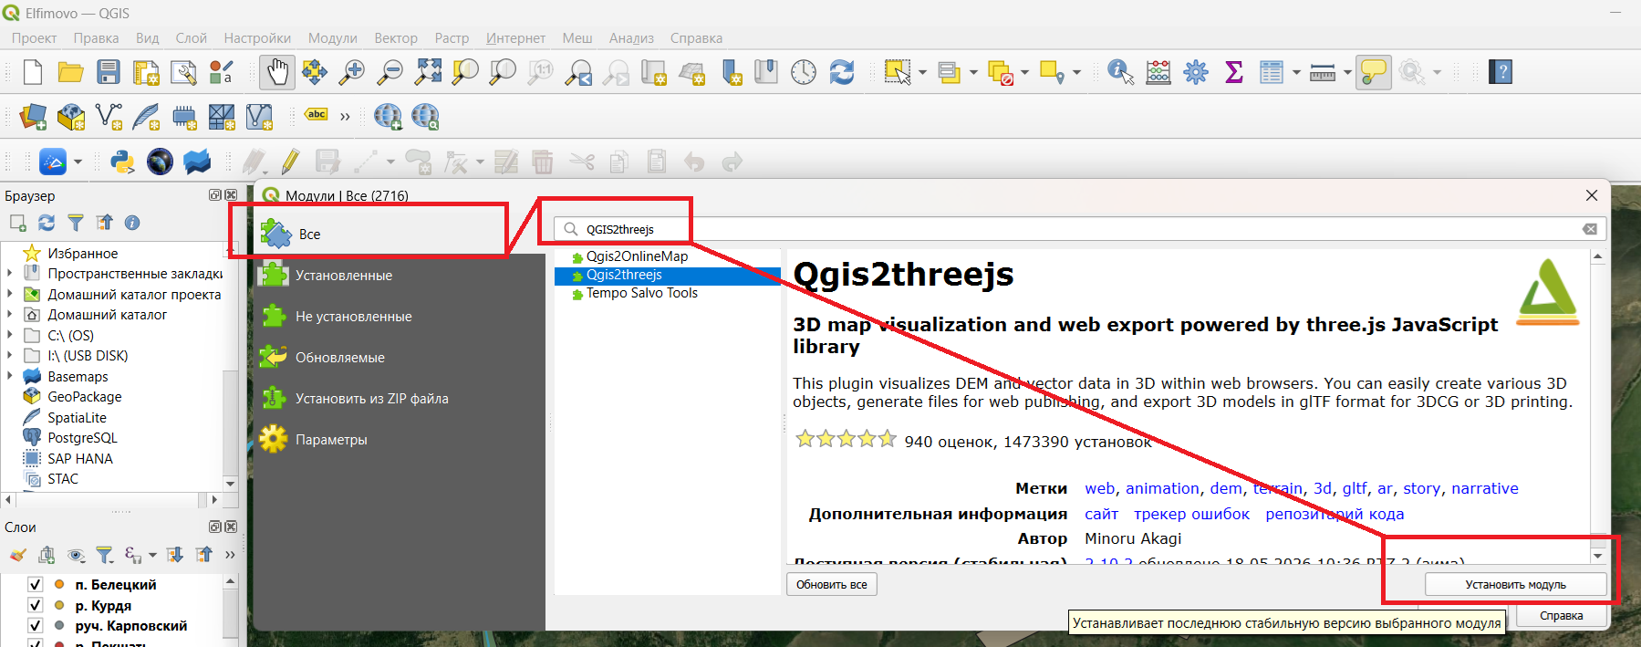Click the statistical summary Sigma icon

[x=1234, y=72]
